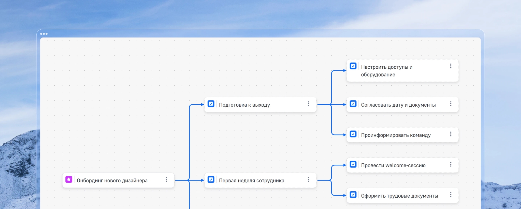Open kebab menu on Согласовать дату и документы
Screen dimensions: 521x209
pos(451,104)
